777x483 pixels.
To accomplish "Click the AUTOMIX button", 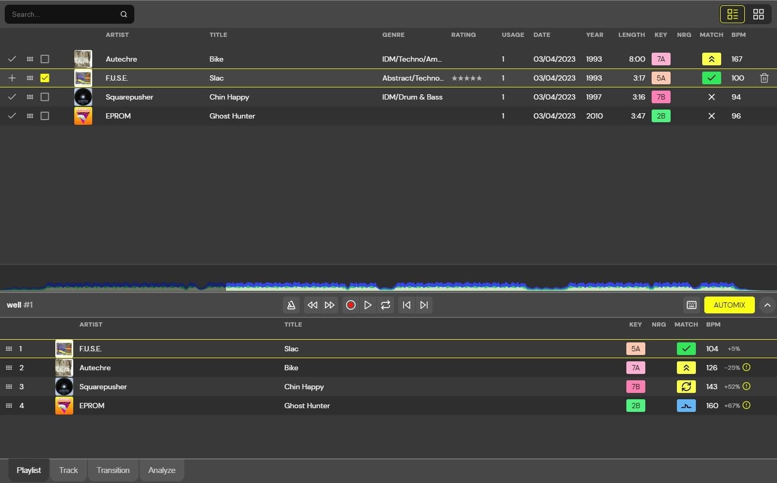I will click(x=729, y=305).
